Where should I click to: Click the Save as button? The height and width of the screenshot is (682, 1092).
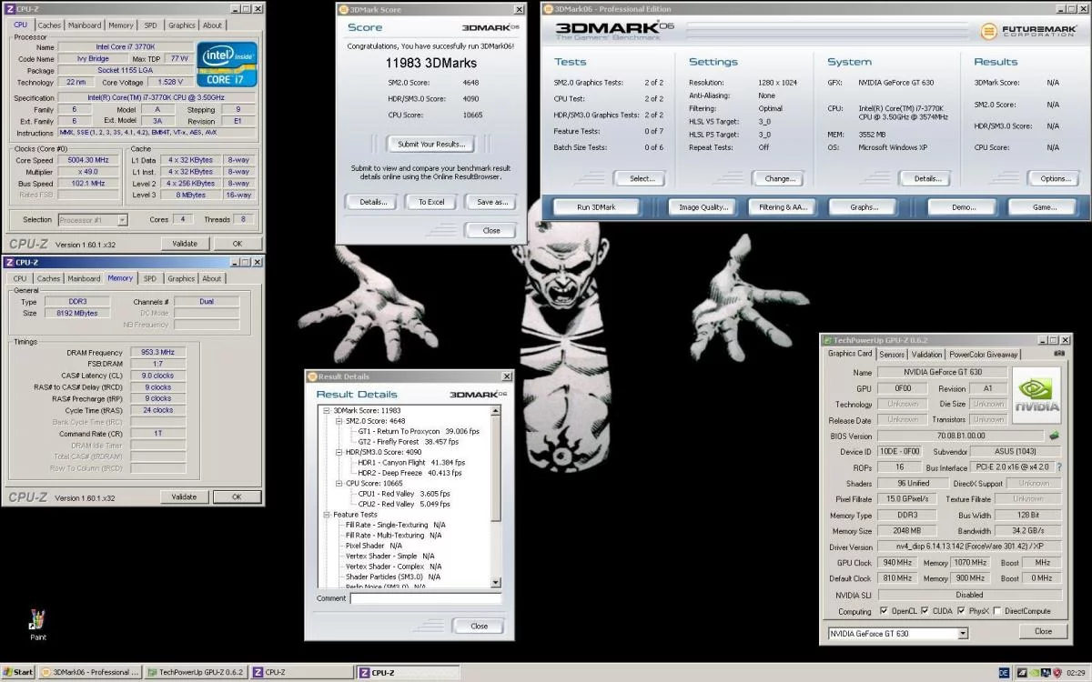click(491, 202)
